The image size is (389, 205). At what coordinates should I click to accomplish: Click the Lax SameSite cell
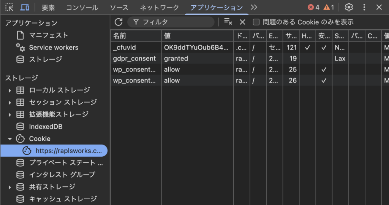pos(340,59)
